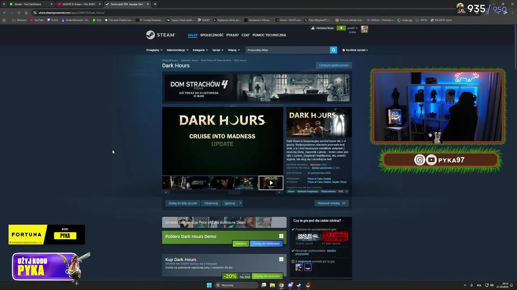Click the Horror tag
Image resolution: width=517 pixels, height=290 pixels.
pyautogui.click(x=291, y=191)
